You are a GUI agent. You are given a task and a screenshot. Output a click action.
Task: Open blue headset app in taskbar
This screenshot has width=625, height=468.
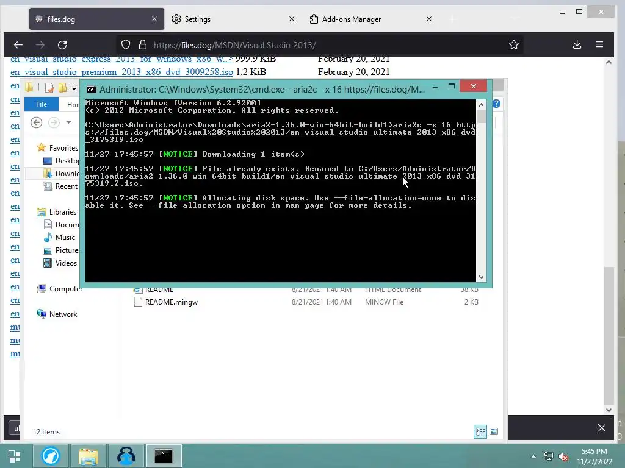point(126,456)
